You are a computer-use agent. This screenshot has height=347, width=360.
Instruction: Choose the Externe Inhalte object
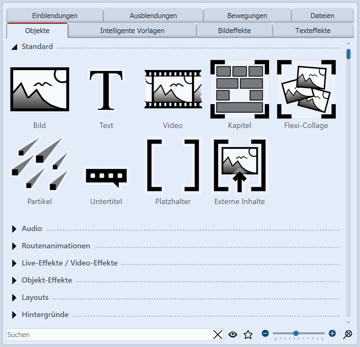239,165
